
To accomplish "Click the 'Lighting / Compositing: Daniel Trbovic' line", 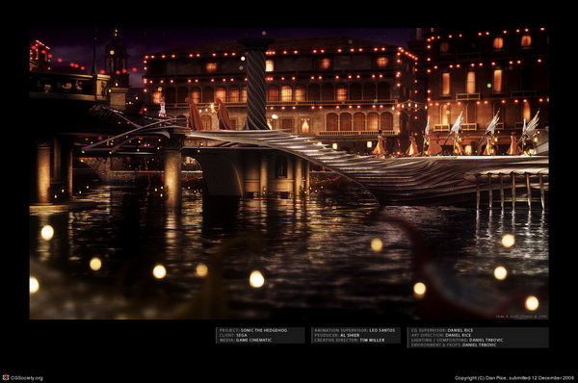I will pyautogui.click(x=457, y=340).
